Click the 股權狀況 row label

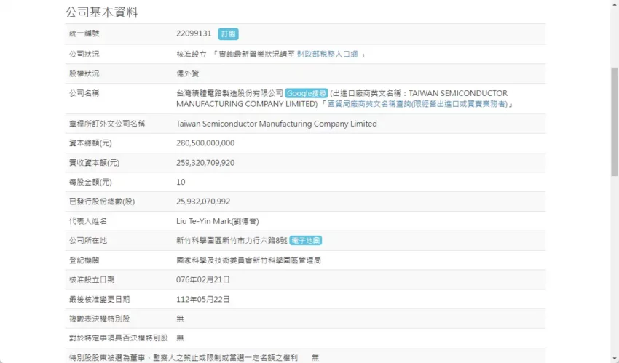[84, 73]
